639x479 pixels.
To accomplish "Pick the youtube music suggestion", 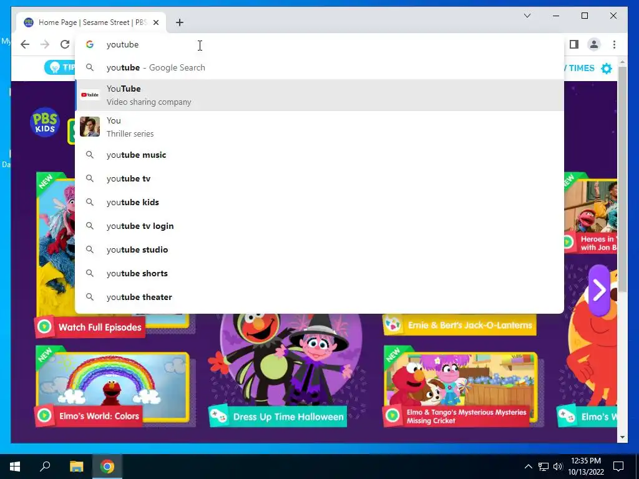I will pos(319,155).
